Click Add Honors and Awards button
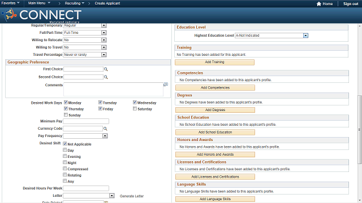This screenshot has height=203, width=362. pyautogui.click(x=215, y=155)
